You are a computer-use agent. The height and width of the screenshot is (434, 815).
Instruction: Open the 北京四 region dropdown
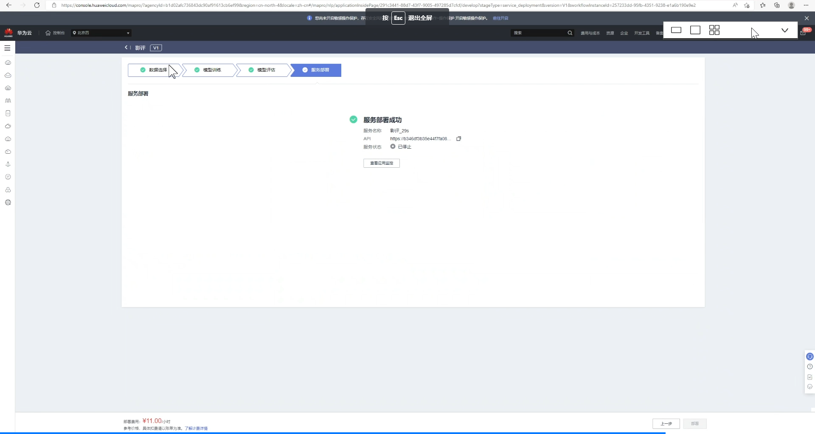coord(101,33)
